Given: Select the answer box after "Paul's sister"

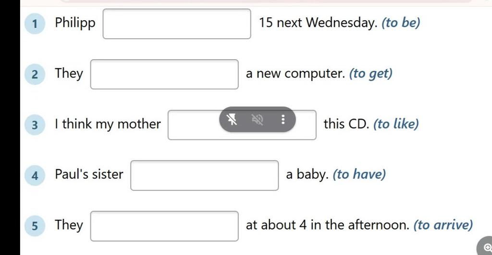Looking at the screenshot, I should [x=204, y=175].
